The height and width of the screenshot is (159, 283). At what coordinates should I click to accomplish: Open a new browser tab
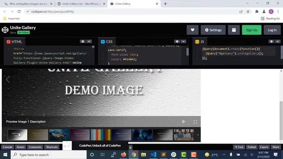tap(165, 4)
